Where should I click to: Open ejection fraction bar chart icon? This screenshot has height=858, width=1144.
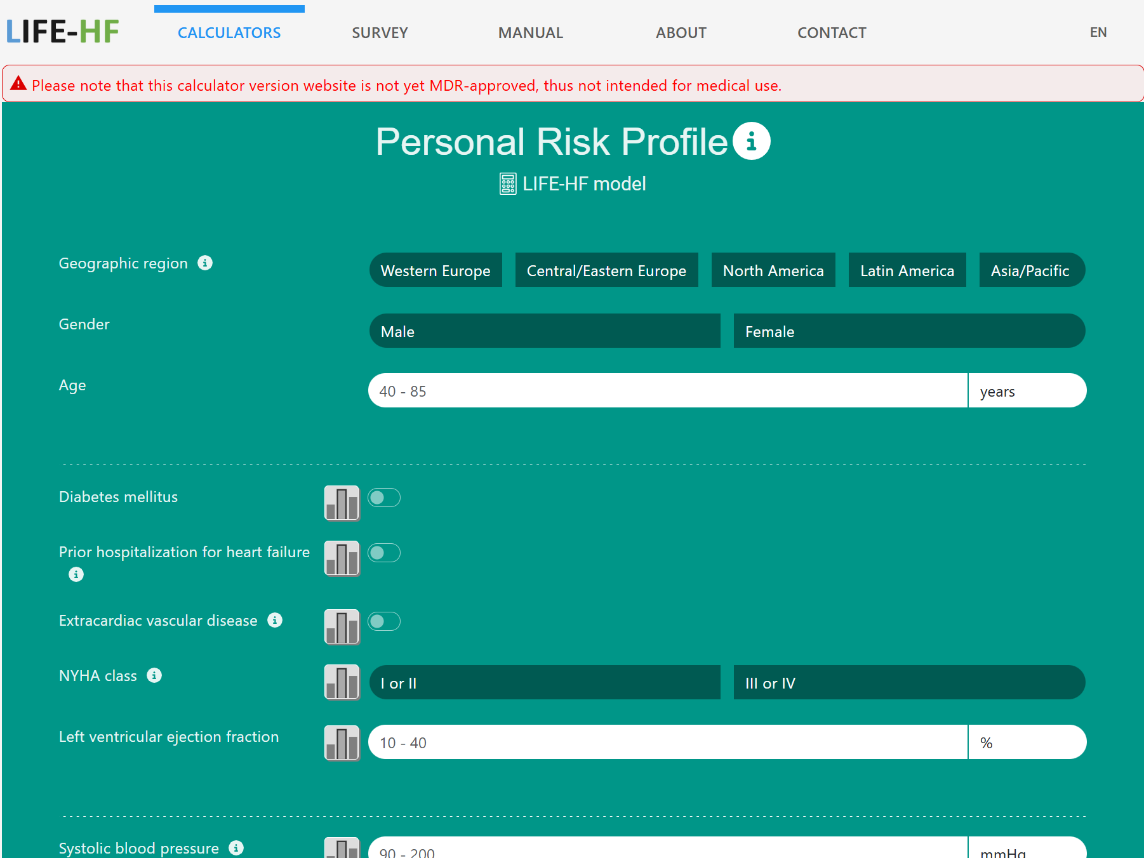pos(342,742)
